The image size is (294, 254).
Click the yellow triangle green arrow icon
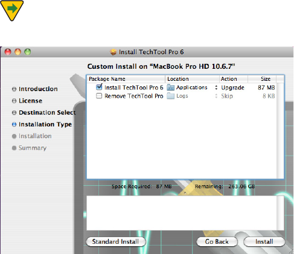pyautogui.click(x=12, y=10)
